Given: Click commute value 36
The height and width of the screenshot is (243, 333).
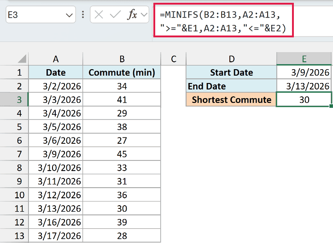Looking at the screenshot, I should click(x=122, y=195).
